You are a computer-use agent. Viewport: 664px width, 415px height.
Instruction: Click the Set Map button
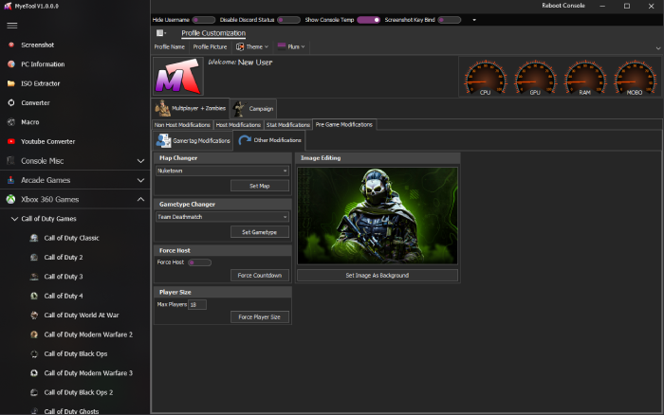coord(260,186)
